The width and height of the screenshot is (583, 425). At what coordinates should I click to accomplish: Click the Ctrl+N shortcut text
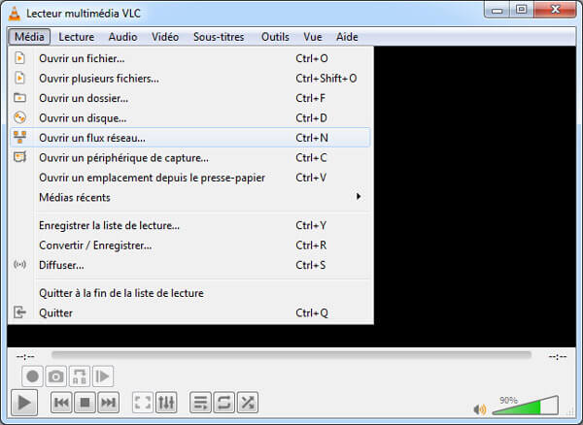312,138
